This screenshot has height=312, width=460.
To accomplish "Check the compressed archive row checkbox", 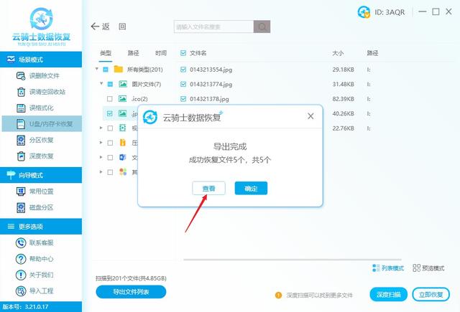I will (x=110, y=143).
